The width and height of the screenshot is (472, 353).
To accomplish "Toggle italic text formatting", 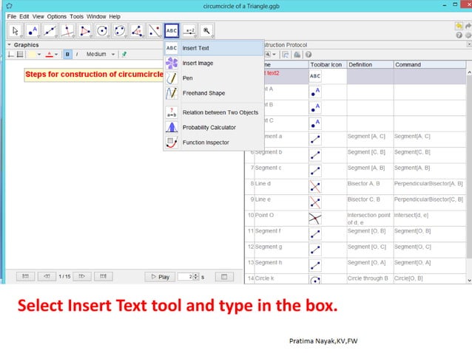I will [75, 54].
